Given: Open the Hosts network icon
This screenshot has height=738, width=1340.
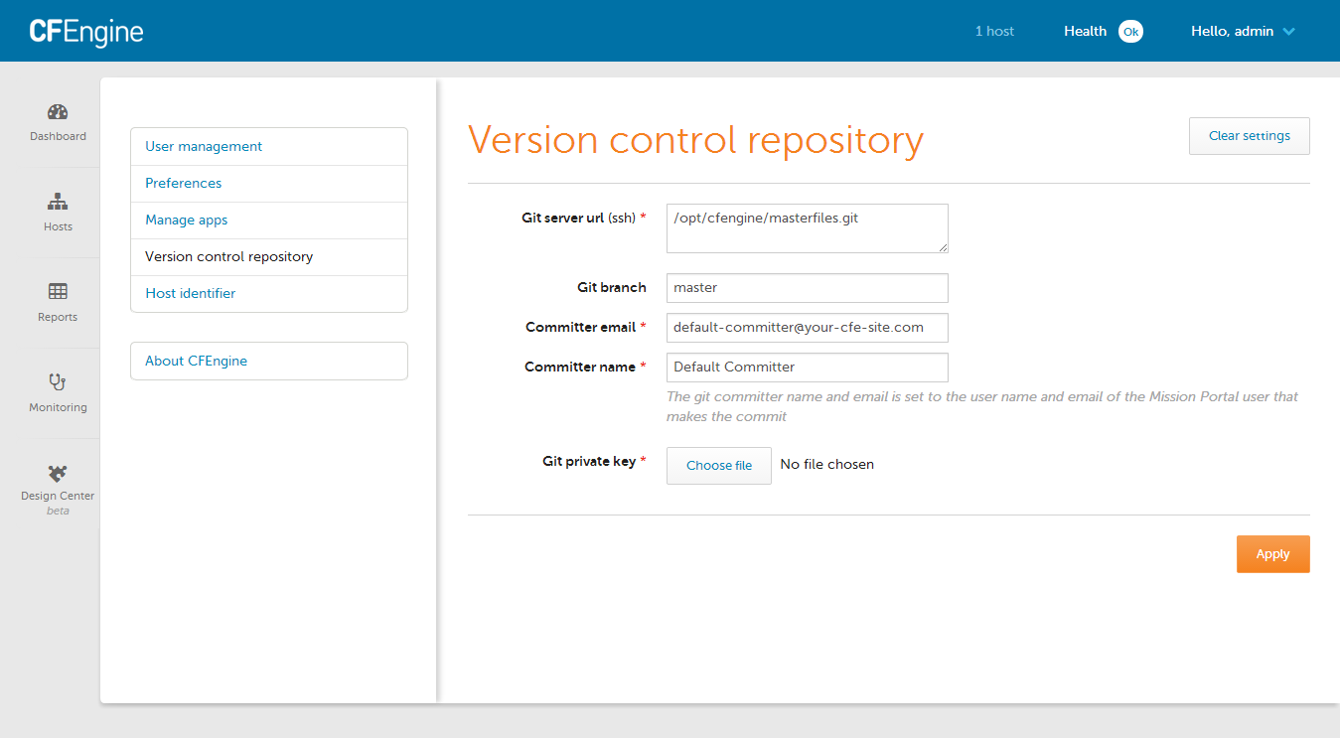Looking at the screenshot, I should (x=58, y=203).
